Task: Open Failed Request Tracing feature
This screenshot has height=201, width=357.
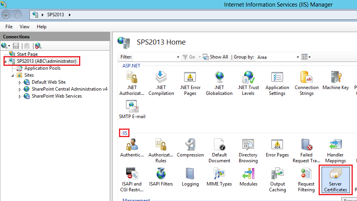Action: point(307,151)
